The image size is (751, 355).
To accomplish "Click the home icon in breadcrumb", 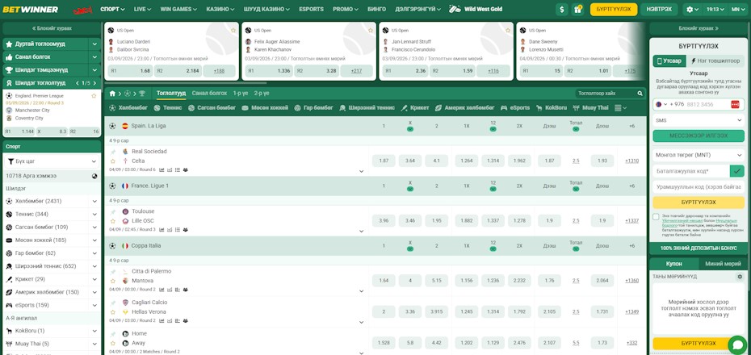I will pos(112,94).
